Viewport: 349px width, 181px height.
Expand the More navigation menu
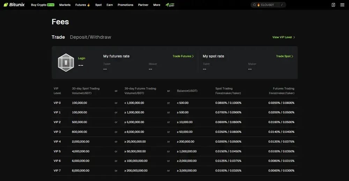157,5
